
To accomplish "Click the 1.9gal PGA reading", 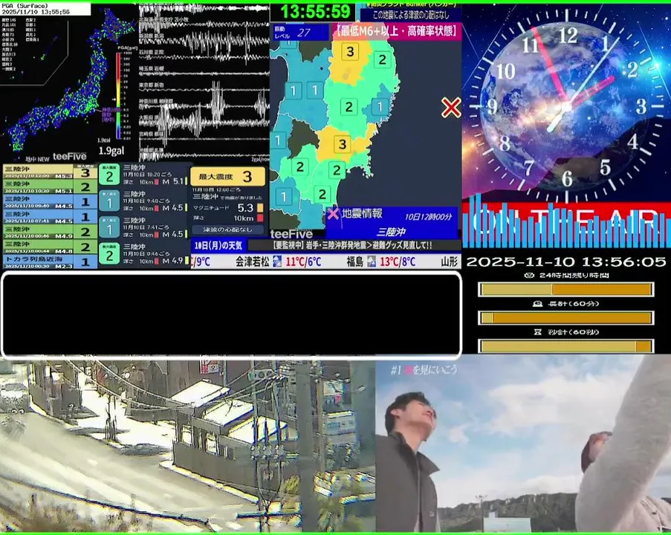I will [x=111, y=151].
